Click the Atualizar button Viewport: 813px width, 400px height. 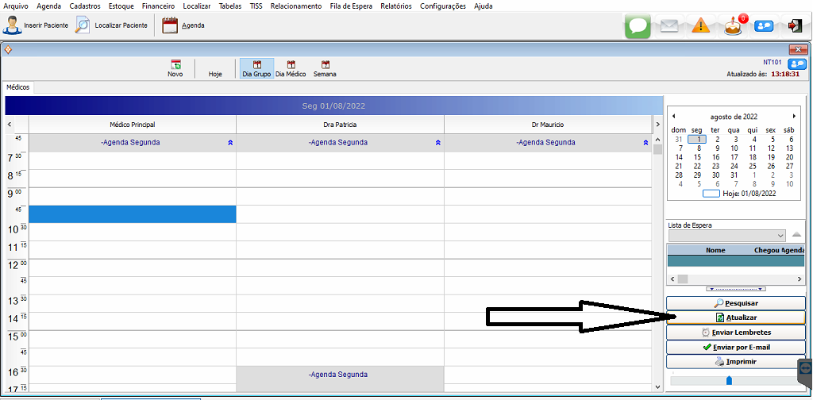(735, 317)
